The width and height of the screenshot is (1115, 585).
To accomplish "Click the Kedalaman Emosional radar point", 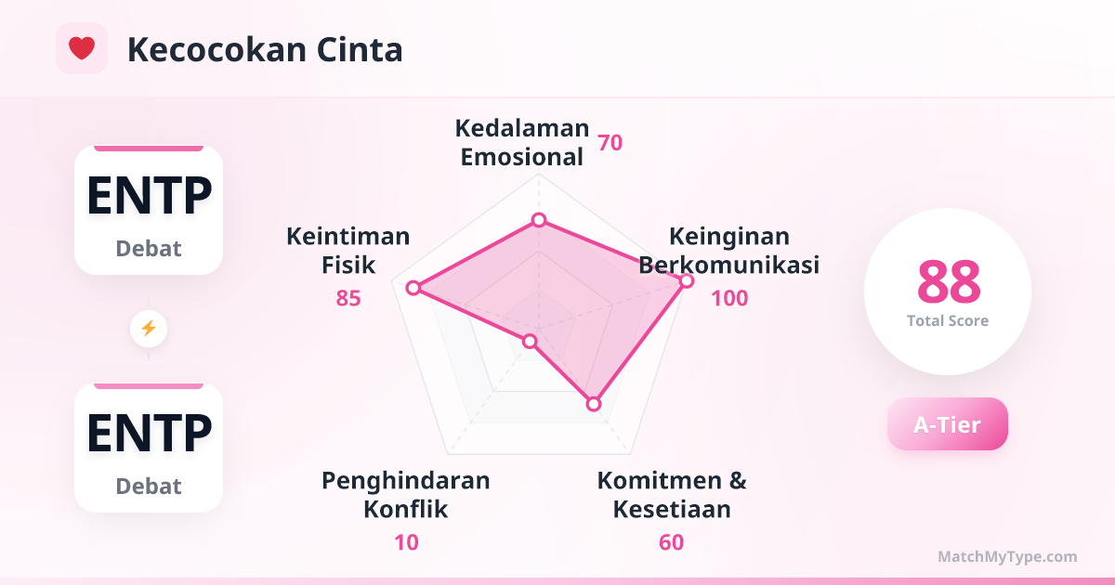I will point(539,220).
